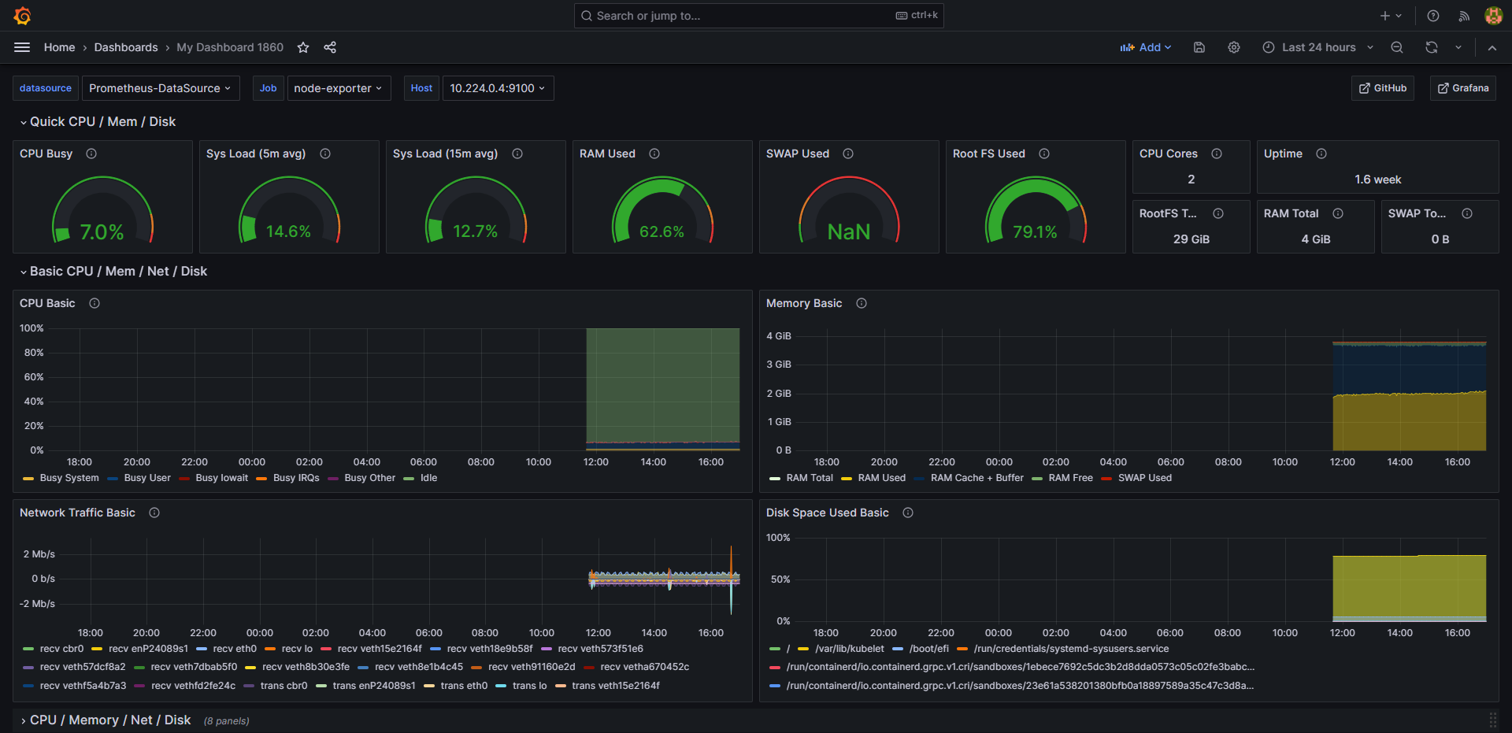
Task: Zoom out the time range
Action: coord(1397,47)
